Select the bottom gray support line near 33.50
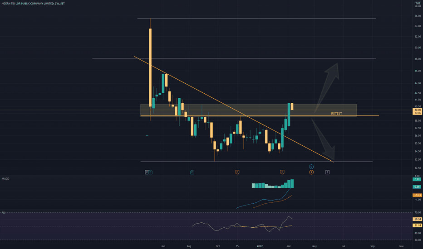Image resolution: width=423 pixels, height=249 pixels. (256, 162)
